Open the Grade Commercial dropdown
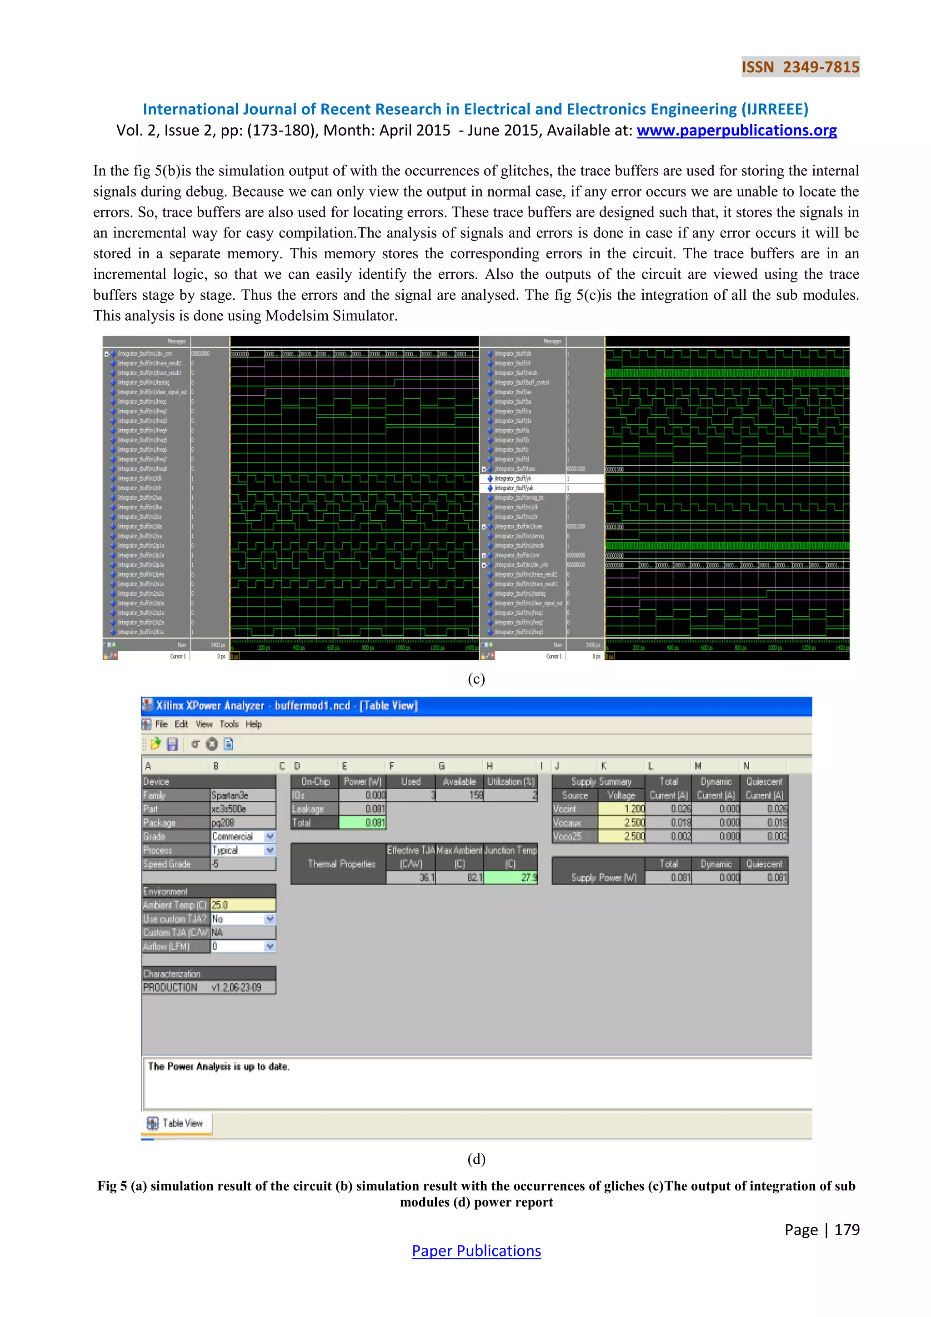 click(x=270, y=837)
